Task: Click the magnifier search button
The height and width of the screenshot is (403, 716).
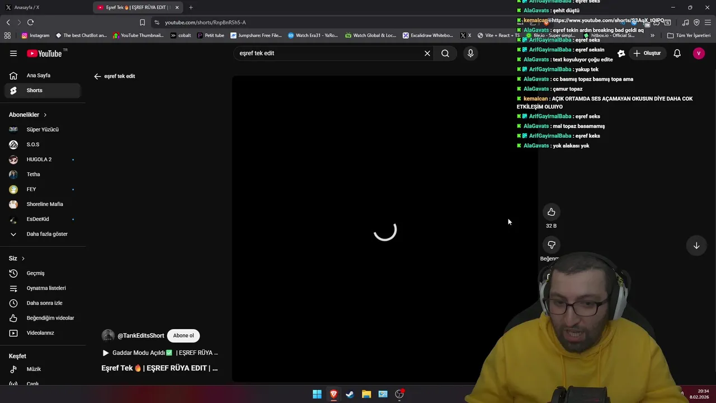Action: click(x=445, y=53)
